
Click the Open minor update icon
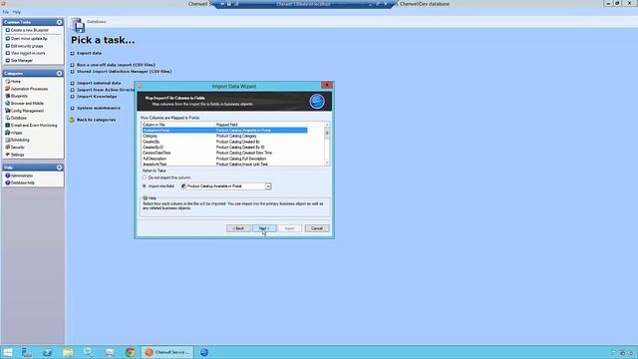[7, 38]
